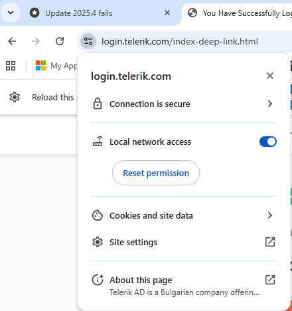The height and width of the screenshot is (311, 292).
Task: Click the site information tune icon
Action: click(x=88, y=41)
